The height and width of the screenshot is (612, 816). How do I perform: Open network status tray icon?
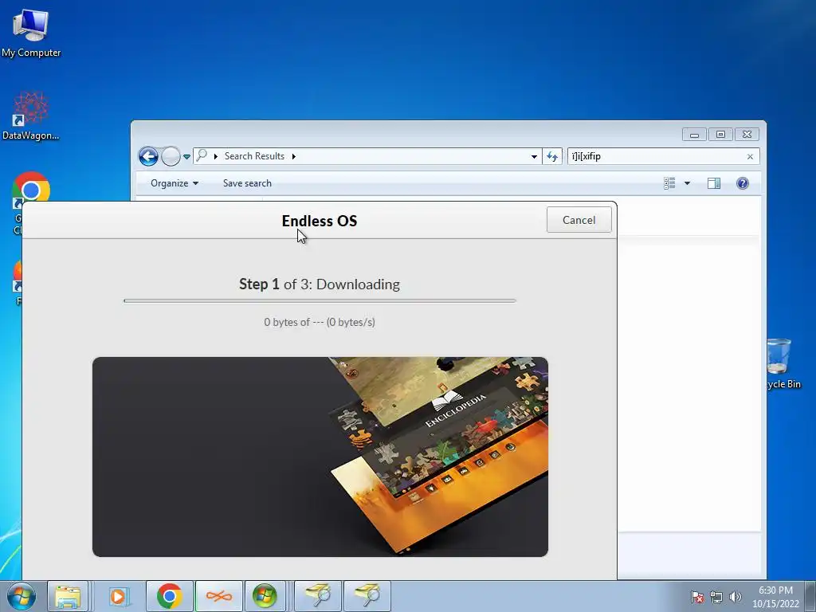pyautogui.click(x=716, y=597)
